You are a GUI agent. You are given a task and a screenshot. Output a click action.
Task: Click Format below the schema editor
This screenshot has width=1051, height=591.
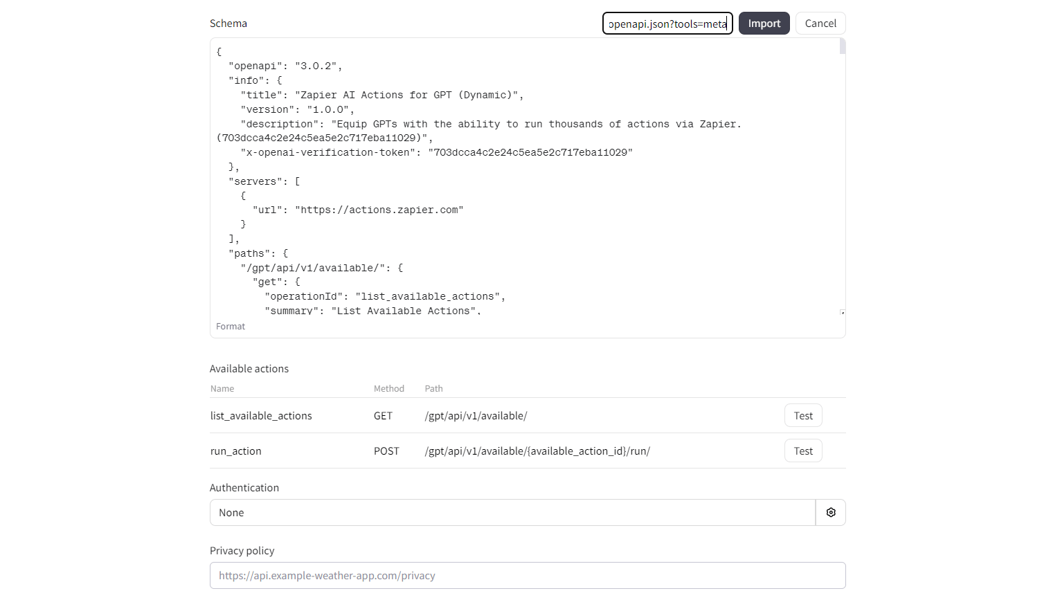point(231,327)
